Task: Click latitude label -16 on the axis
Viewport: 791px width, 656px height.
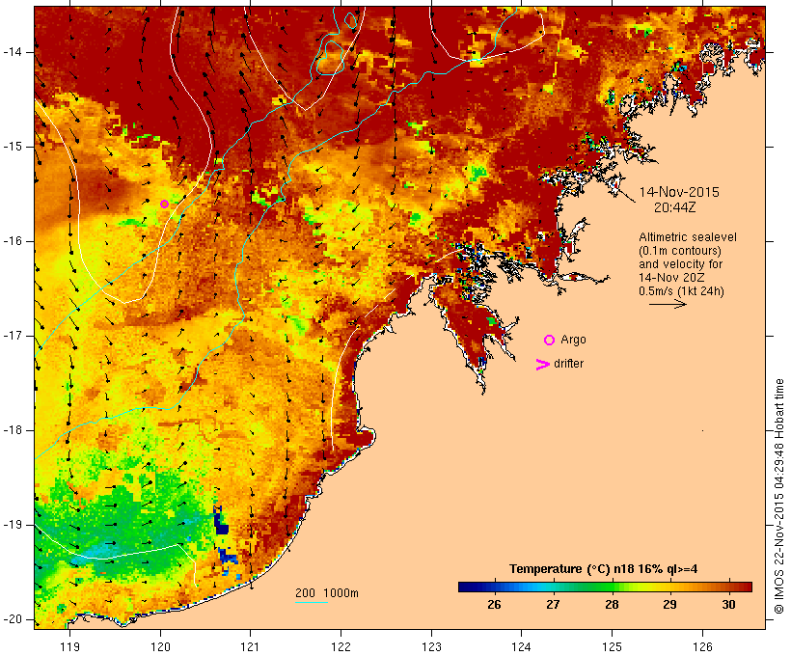Action: 12,241
